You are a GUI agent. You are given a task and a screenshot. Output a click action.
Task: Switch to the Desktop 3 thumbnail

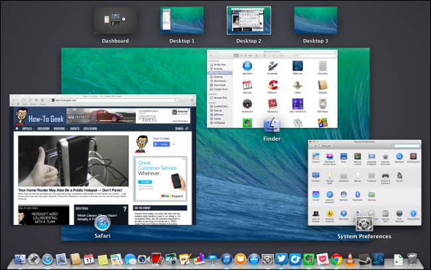[316, 21]
